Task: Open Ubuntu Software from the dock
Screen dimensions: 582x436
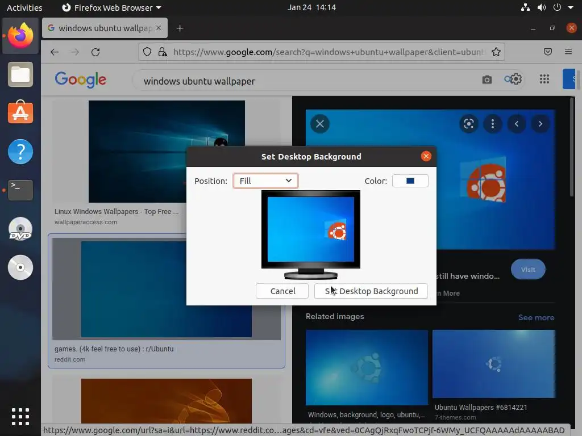Action: [x=20, y=112]
